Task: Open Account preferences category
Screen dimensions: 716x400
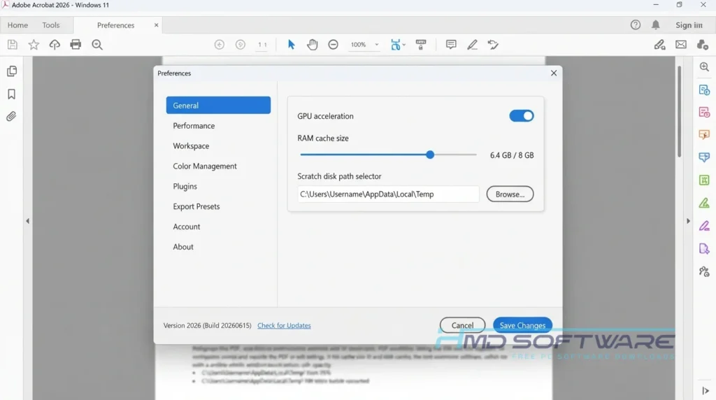Action: [186, 227]
